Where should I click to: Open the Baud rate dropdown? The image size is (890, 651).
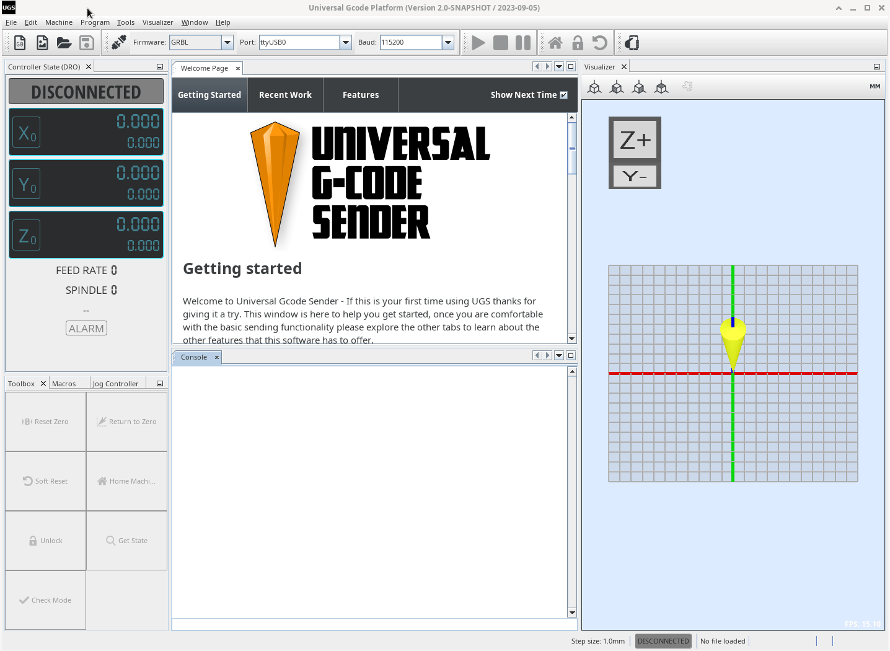pos(447,42)
